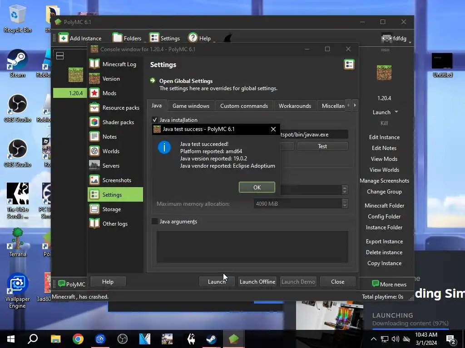Click the Launch Offline button
This screenshot has width=465, height=348.
pos(257,282)
